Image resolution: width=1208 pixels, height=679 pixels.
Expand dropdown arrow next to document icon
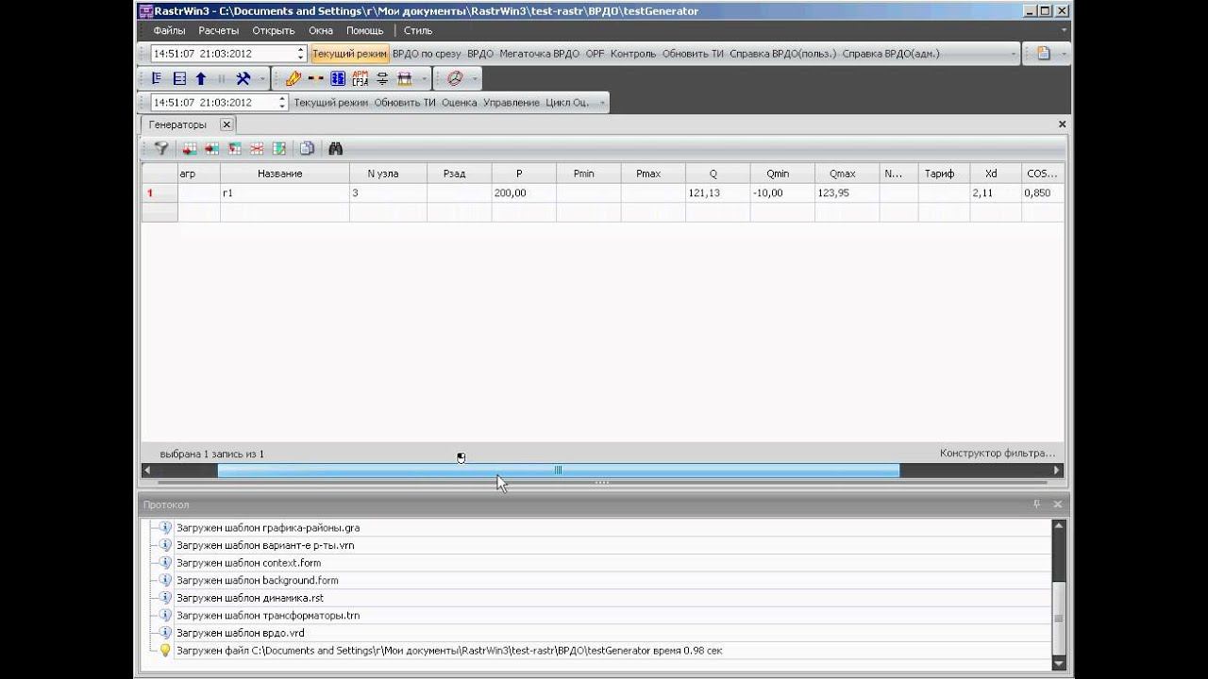(x=1064, y=54)
